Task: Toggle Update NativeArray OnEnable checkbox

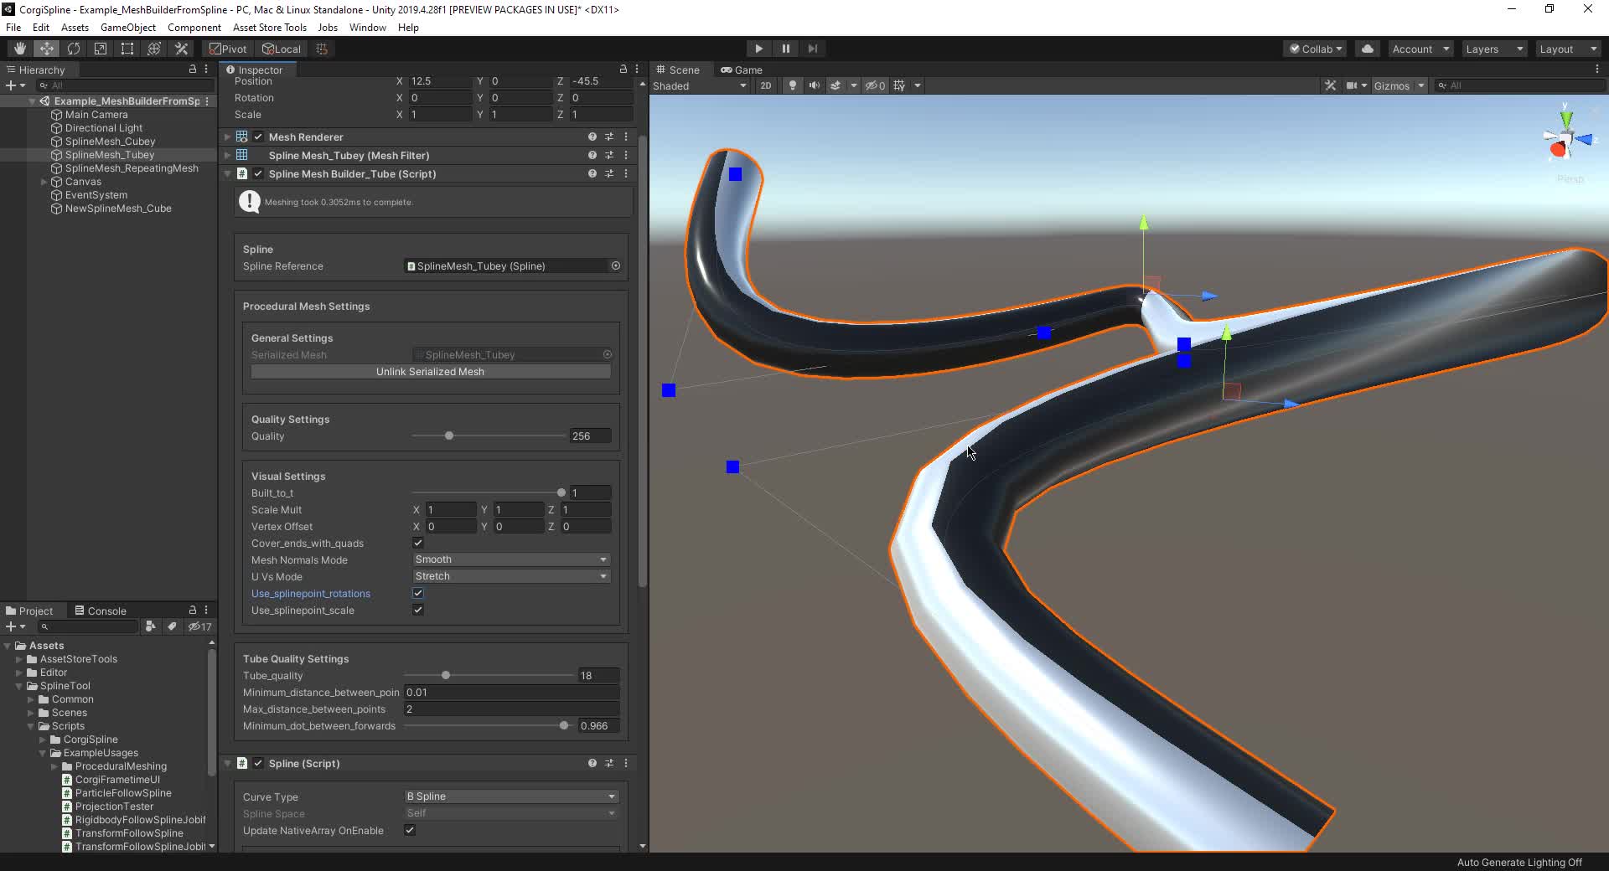Action: [410, 830]
